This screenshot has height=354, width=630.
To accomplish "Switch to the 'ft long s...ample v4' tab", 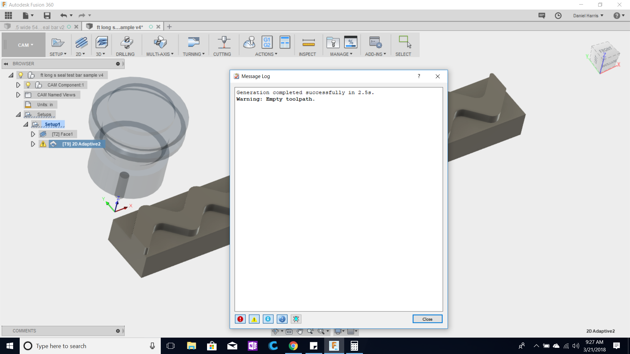I will pyautogui.click(x=120, y=27).
